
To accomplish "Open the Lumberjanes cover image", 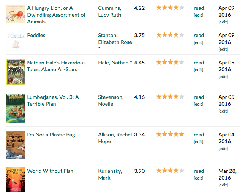I will [16, 108].
